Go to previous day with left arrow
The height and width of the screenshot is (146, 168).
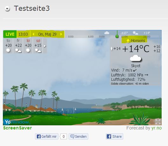click(33, 34)
